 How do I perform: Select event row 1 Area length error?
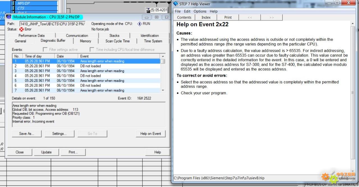point(86,61)
